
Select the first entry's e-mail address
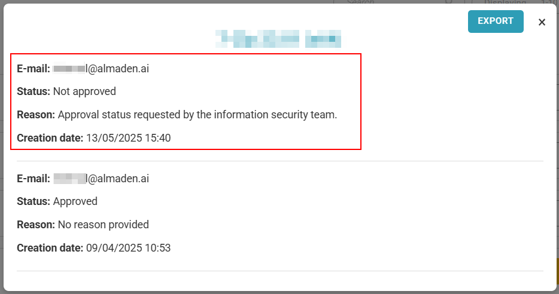click(101, 68)
